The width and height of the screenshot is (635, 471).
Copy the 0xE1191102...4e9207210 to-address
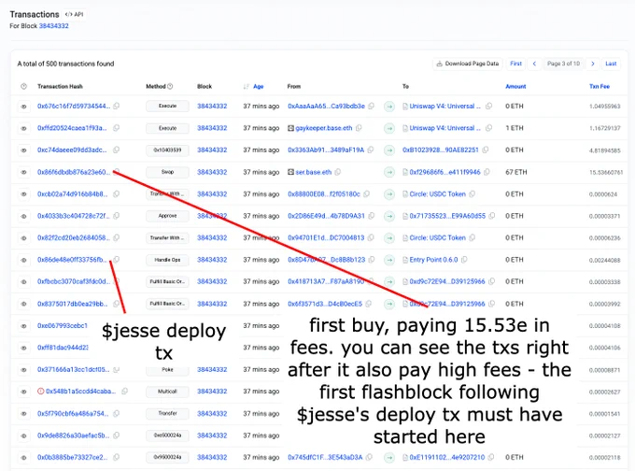[491, 457]
